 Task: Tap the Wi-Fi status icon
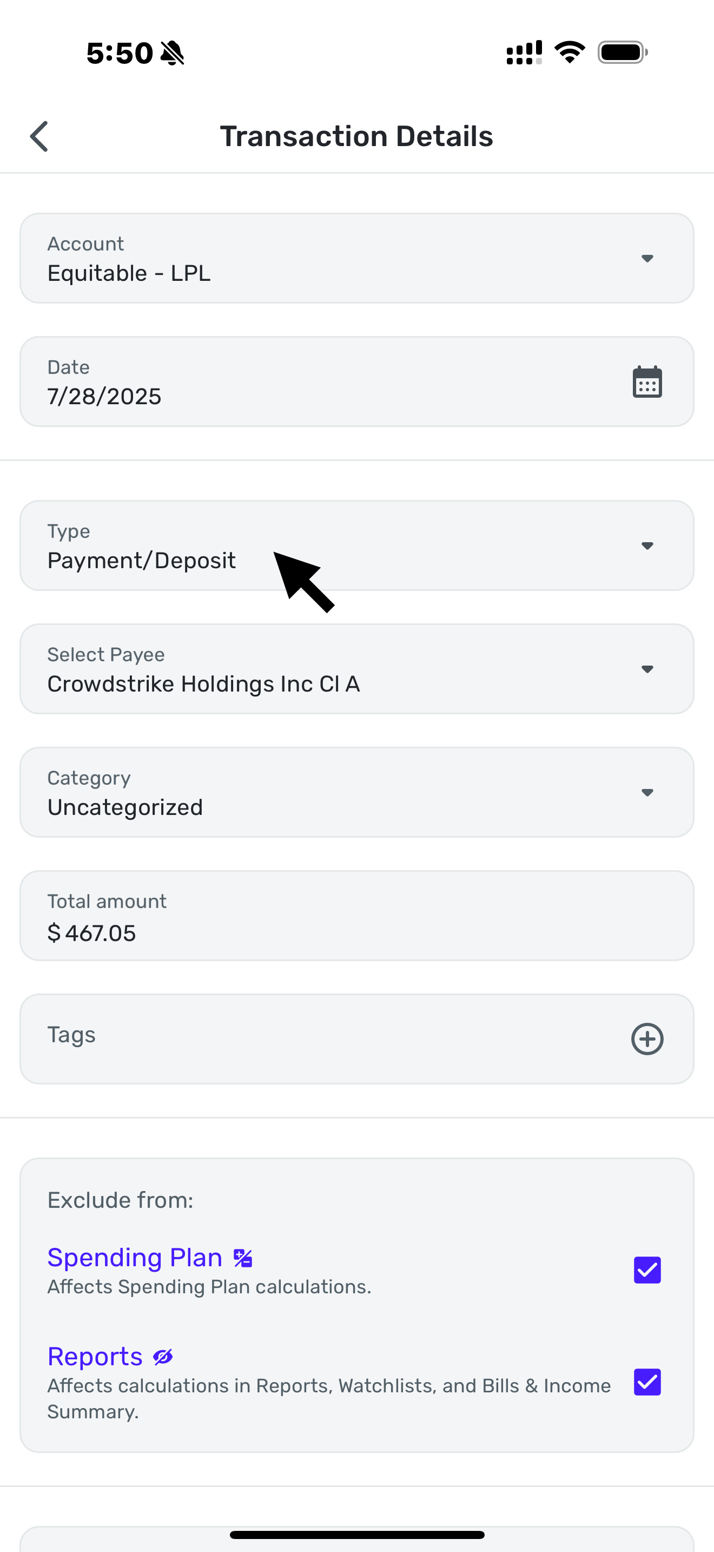click(x=570, y=52)
